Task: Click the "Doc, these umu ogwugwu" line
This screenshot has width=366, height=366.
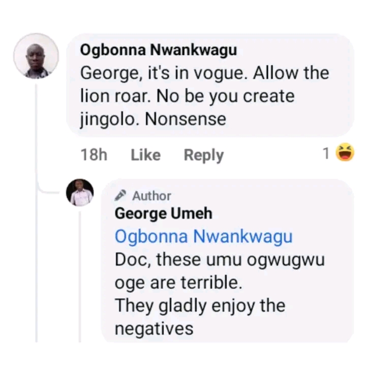Action: point(220,259)
